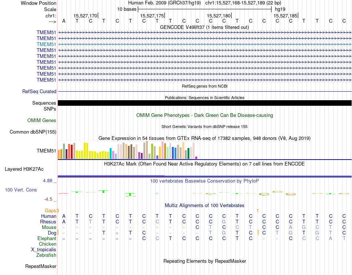
Task: Click the chr1: ruler label
Action: tap(51, 16)
